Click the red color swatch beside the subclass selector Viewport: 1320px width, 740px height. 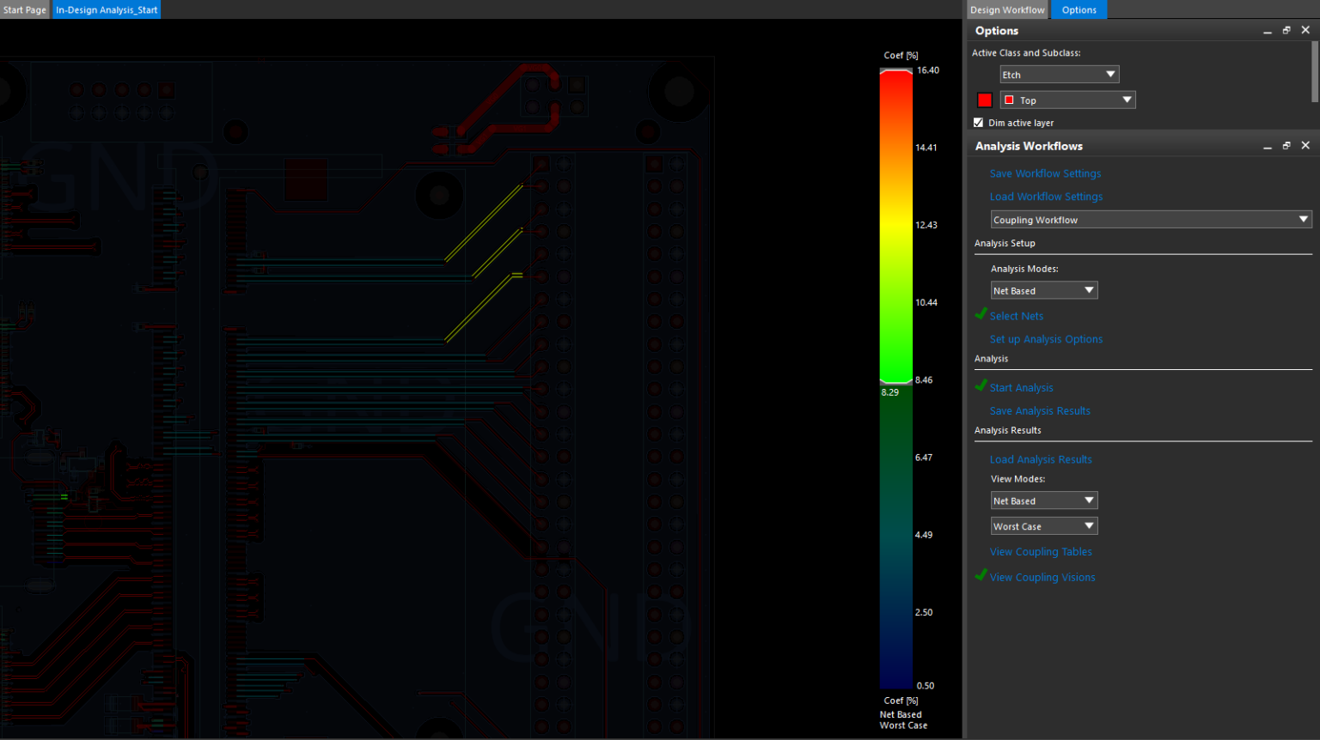coord(984,100)
